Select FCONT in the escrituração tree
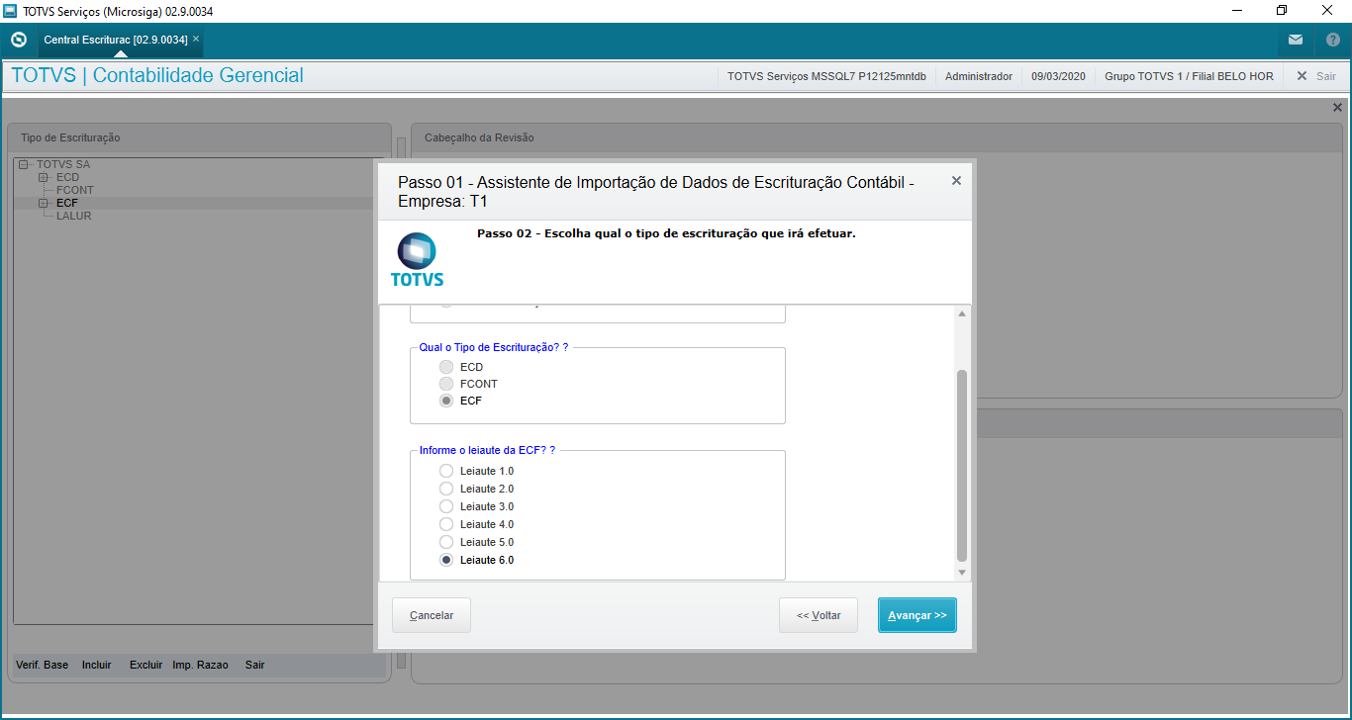1352x720 pixels. tap(75, 190)
